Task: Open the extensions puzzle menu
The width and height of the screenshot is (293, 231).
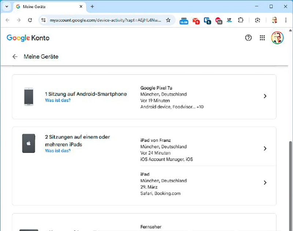Action: (x=241, y=20)
